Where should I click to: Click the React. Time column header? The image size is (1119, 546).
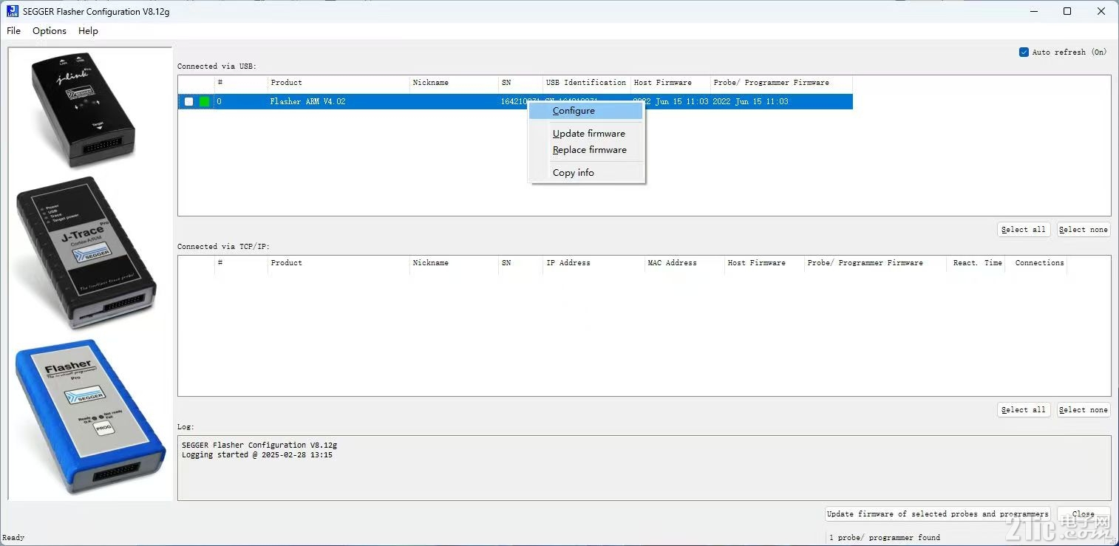(x=977, y=263)
